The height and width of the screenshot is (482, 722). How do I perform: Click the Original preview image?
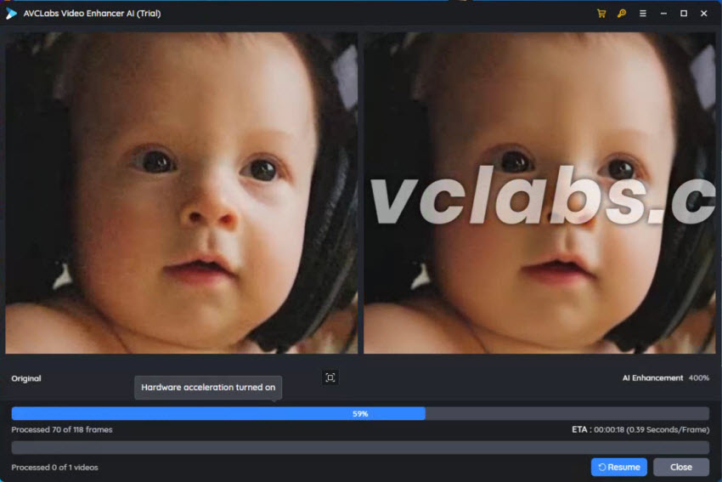[x=182, y=193]
